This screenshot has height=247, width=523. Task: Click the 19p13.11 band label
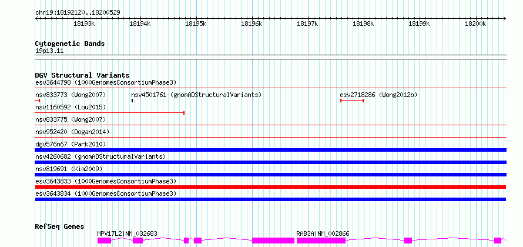pyautogui.click(x=49, y=51)
